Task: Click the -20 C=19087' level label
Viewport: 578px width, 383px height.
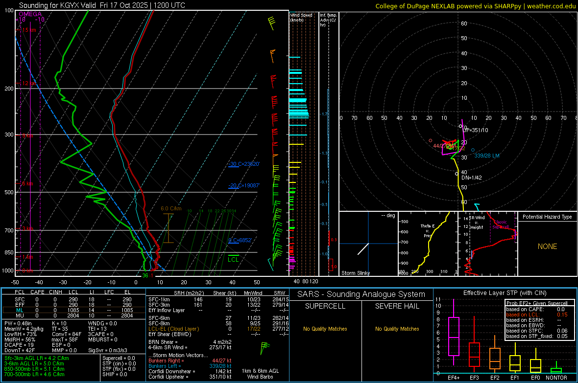Action: [243, 185]
